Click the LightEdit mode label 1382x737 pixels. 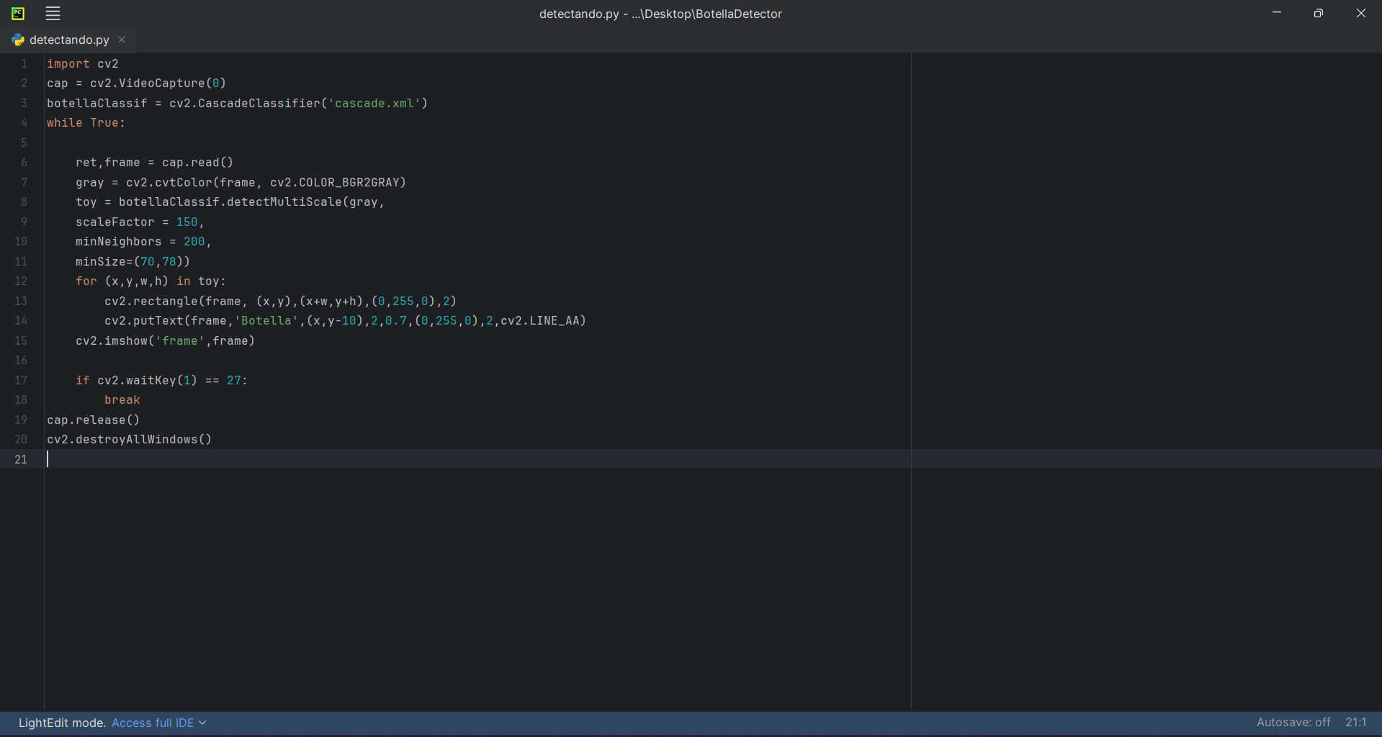[62, 723]
